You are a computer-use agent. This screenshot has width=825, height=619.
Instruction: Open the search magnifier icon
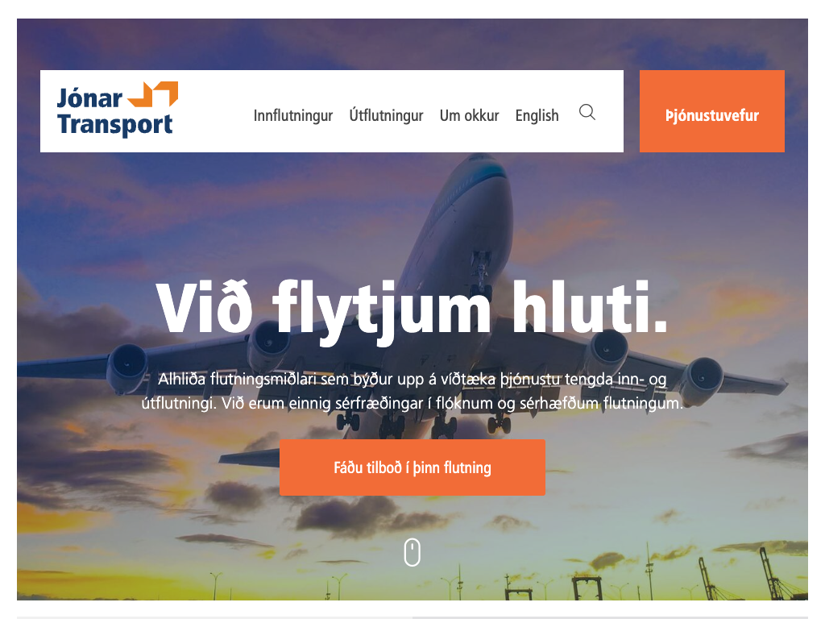tap(587, 112)
